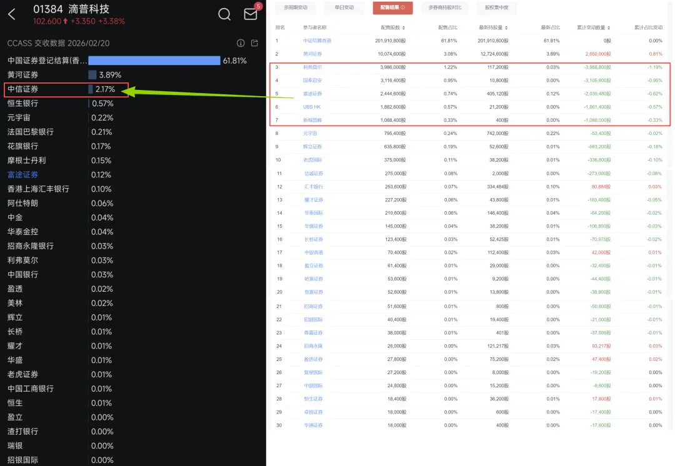Click the 201,910,800股 placement shares cell
This screenshot has height=466, width=675.
pyautogui.click(x=391, y=41)
